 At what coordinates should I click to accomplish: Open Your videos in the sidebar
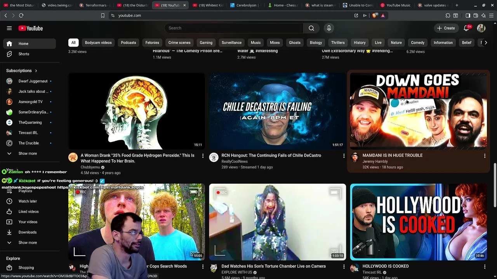pyautogui.click(x=30, y=222)
